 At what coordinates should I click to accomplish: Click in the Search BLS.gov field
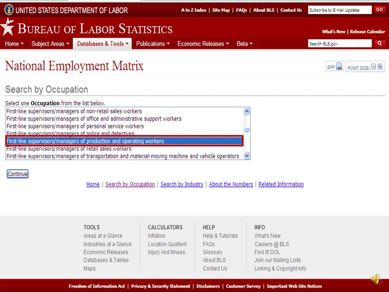pos(340,43)
